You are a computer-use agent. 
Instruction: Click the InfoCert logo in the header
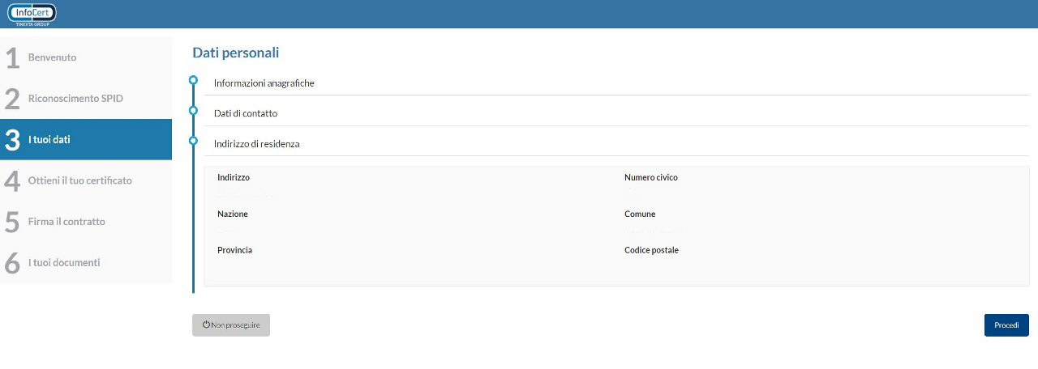coord(32,14)
